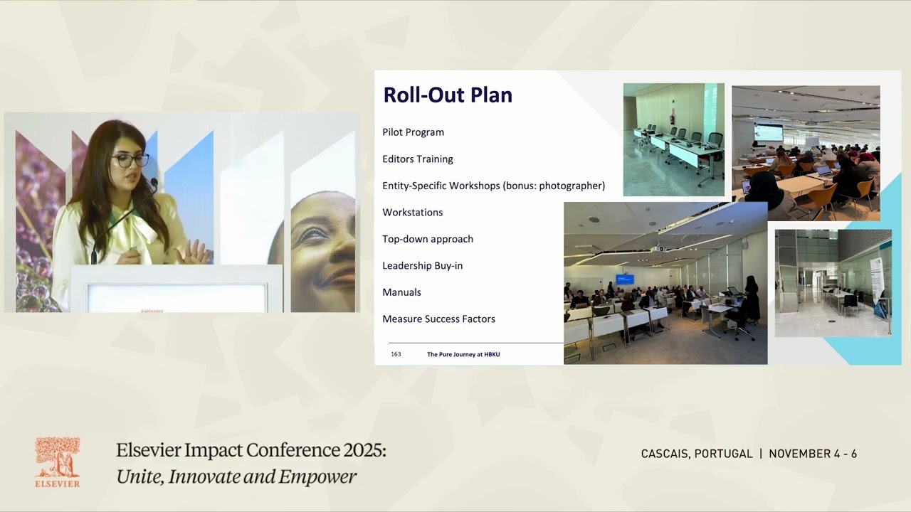Open the crowded workshop photo with orange chairs

pos(806,153)
